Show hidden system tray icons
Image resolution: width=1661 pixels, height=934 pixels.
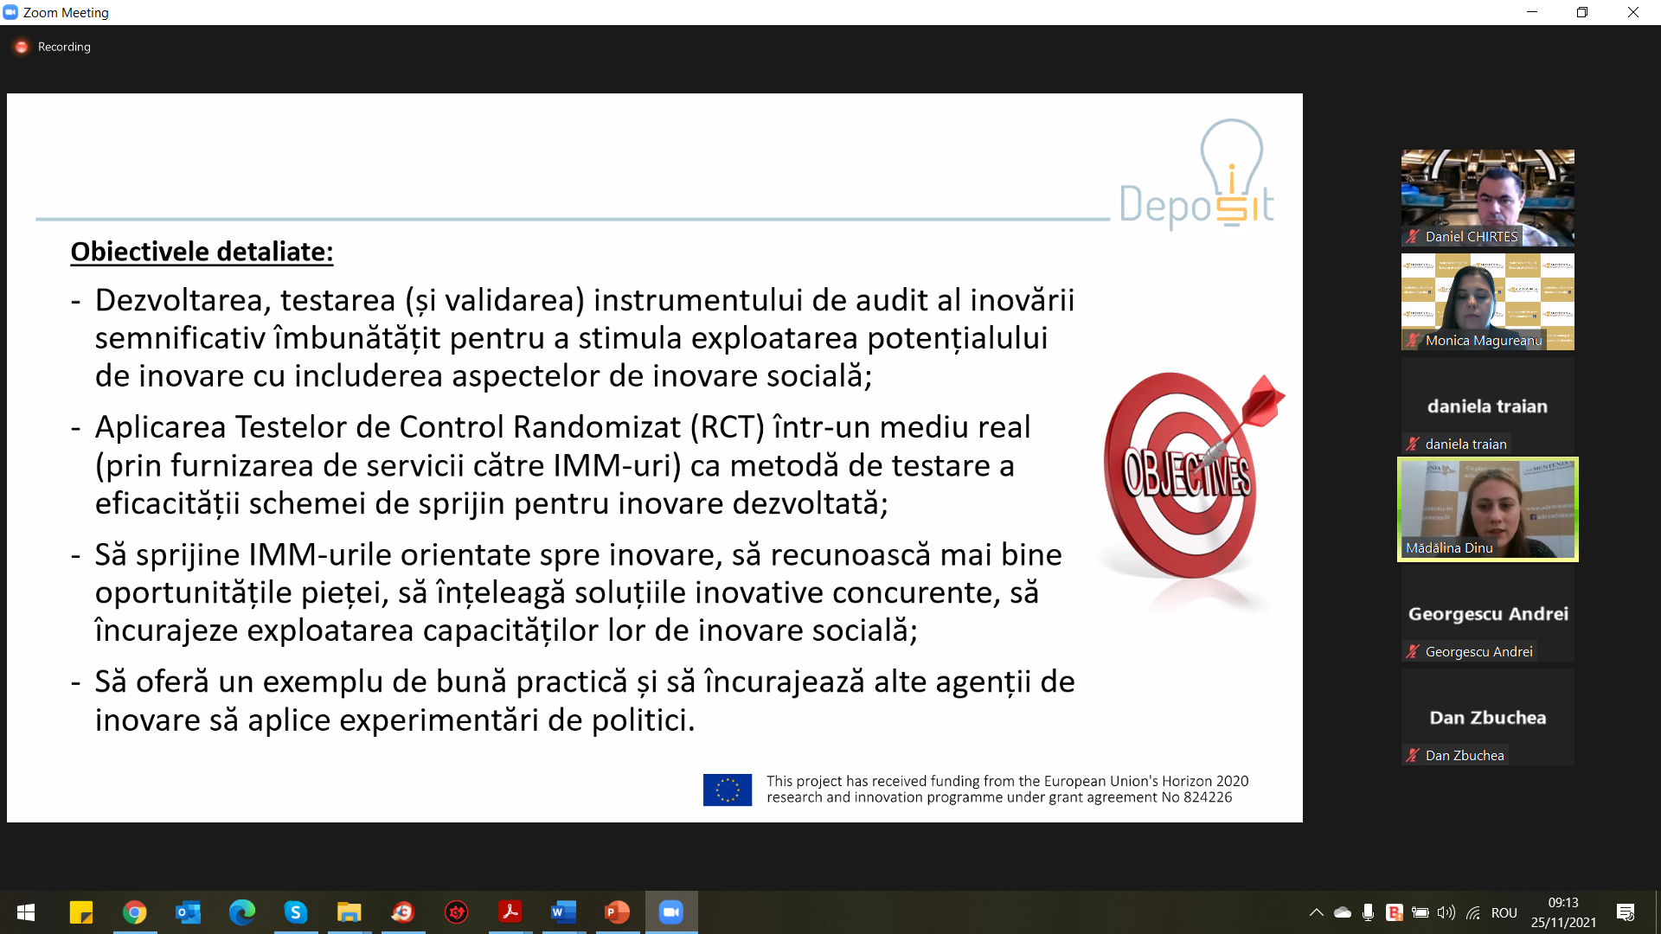pos(1317,912)
